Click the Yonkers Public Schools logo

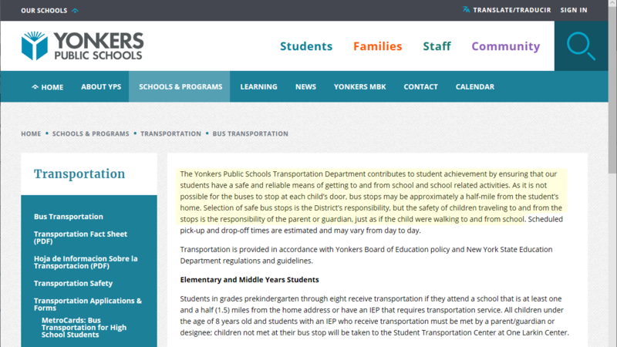tap(83, 46)
